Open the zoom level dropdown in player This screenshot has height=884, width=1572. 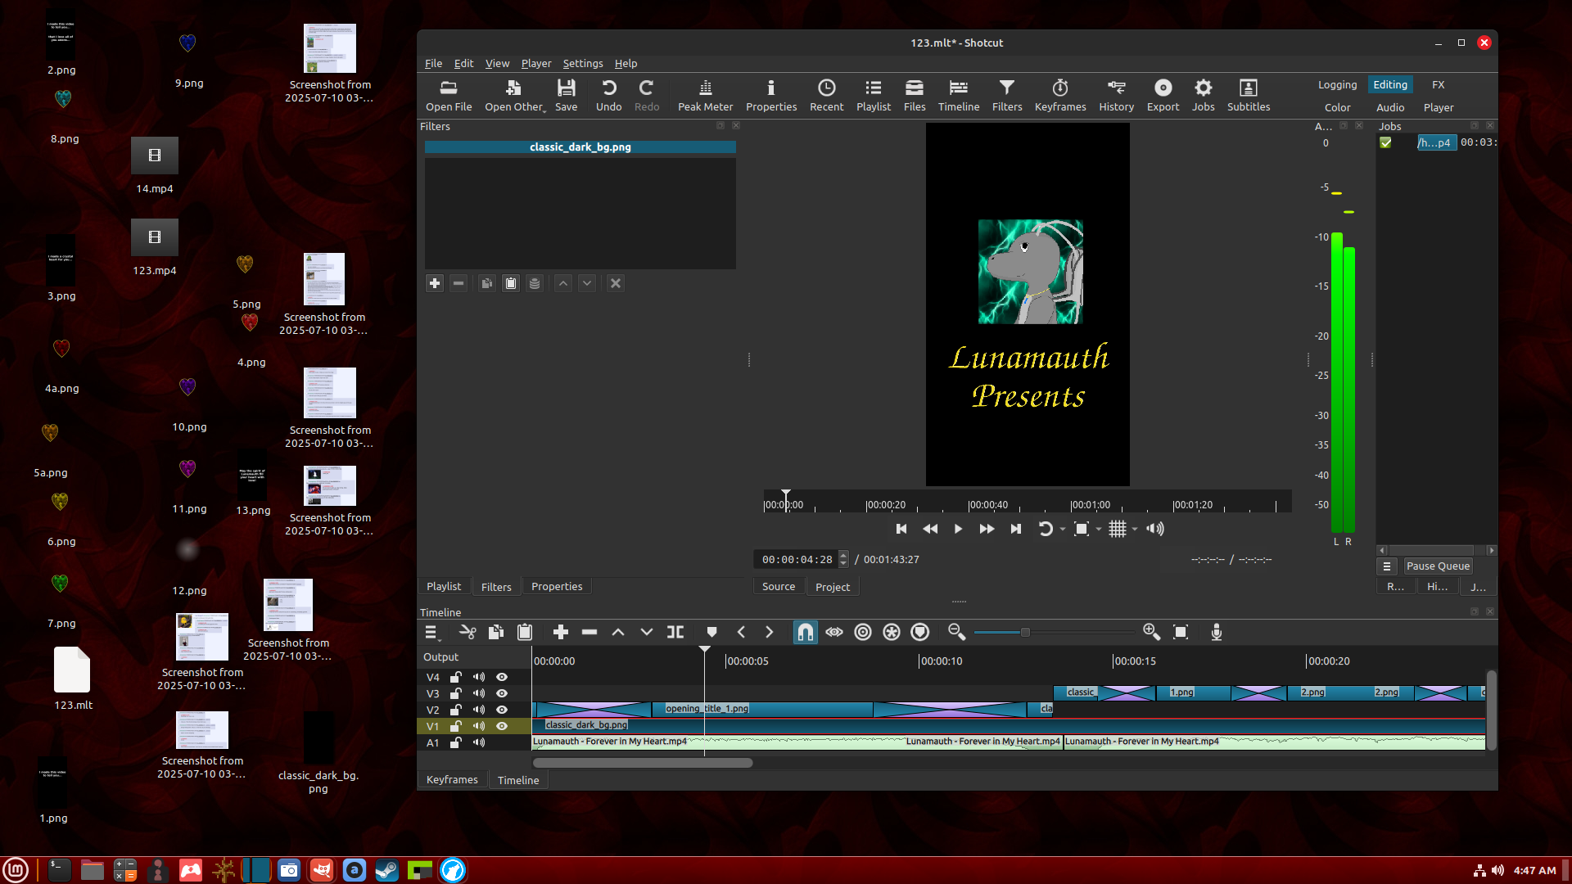coord(1099,529)
